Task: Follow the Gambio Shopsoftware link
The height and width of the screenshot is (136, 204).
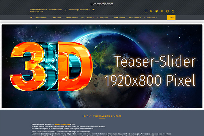Action: (62, 124)
